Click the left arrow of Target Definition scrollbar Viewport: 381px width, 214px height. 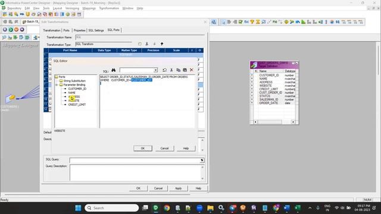click(x=255, y=122)
